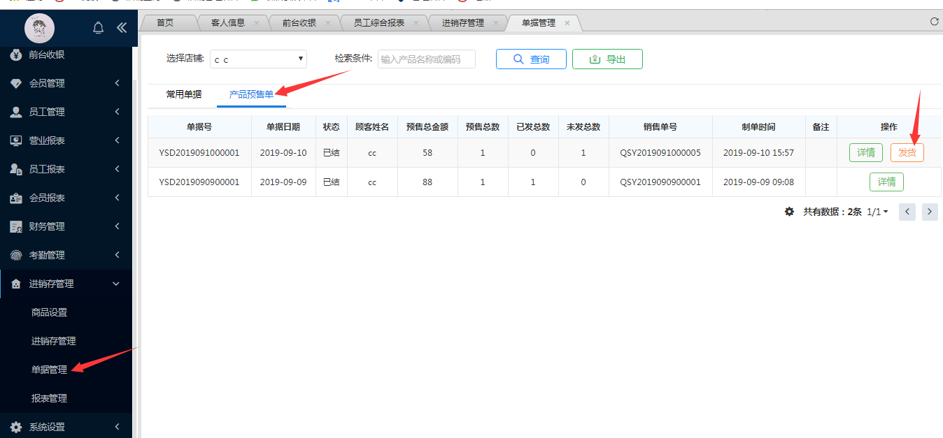Image resolution: width=943 pixels, height=438 pixels.
Task: Click the 查询 search button
Action: click(531, 59)
